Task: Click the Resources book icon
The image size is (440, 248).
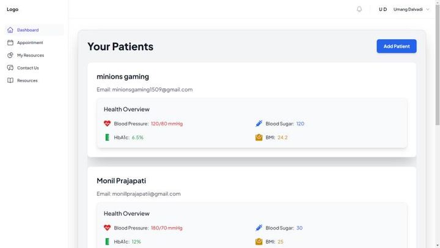Action: click(10, 80)
